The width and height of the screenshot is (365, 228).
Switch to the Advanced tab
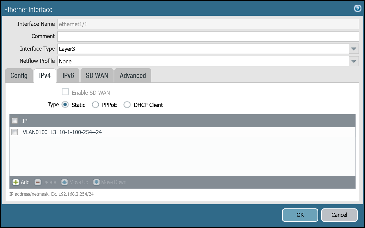[133, 75]
